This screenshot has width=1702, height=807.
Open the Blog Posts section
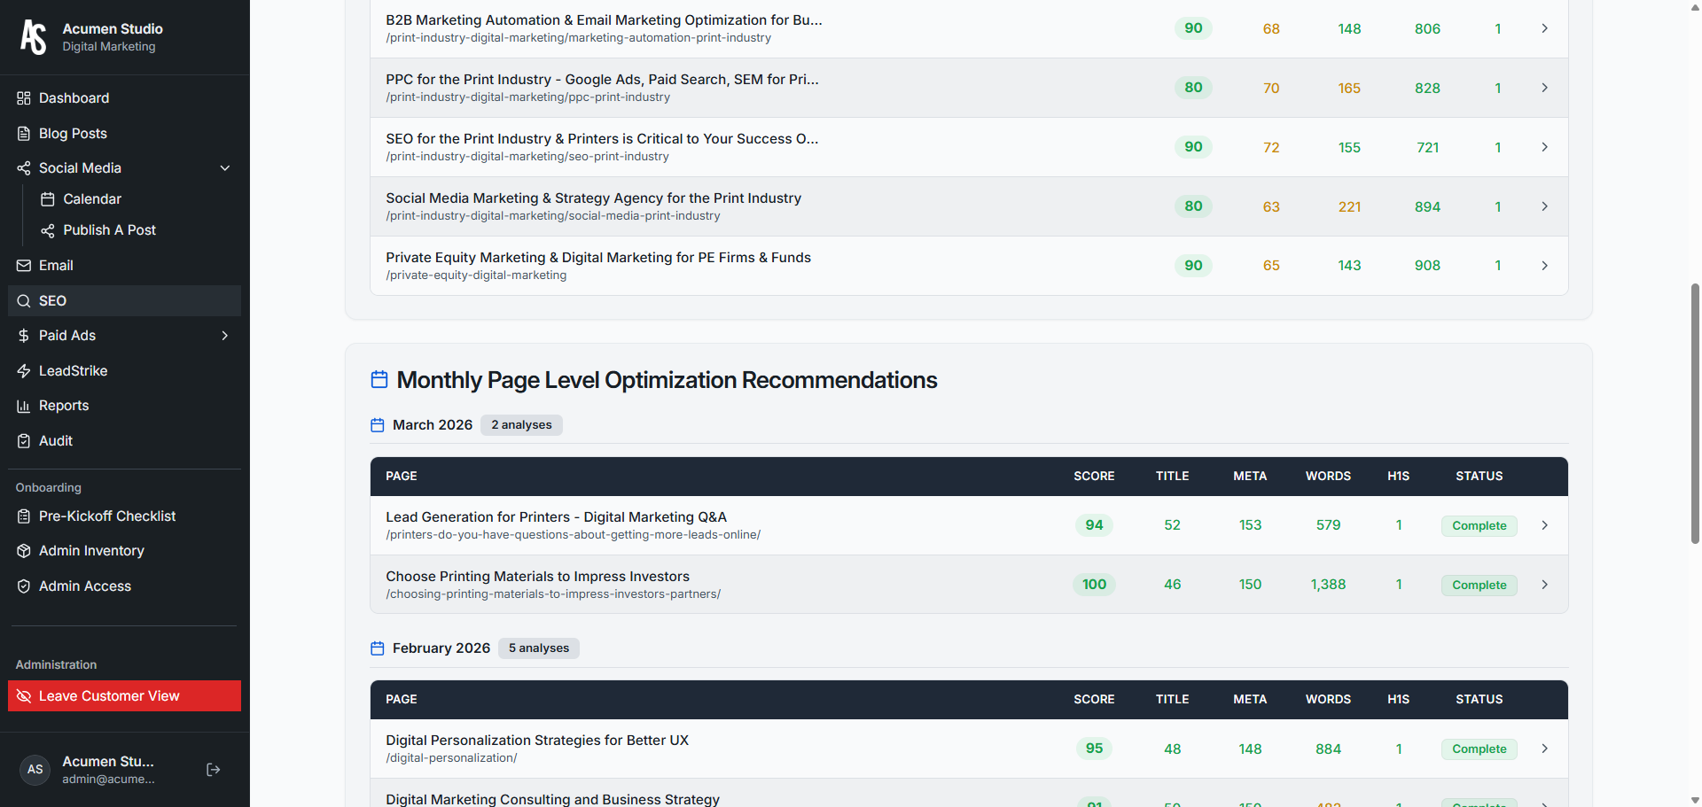[124, 134]
